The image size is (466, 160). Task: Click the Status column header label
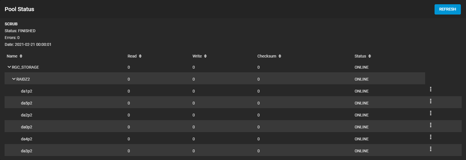[x=360, y=56]
